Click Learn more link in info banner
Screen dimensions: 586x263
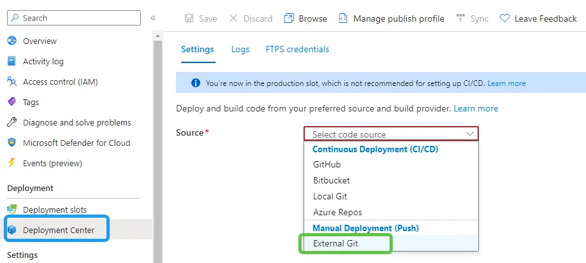coord(506,83)
